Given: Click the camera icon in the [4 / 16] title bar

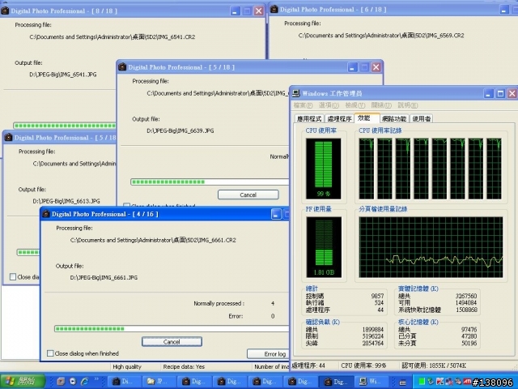Looking at the screenshot, I should pos(46,214).
